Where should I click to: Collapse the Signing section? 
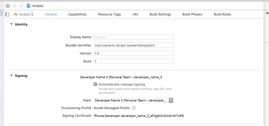click(11, 76)
